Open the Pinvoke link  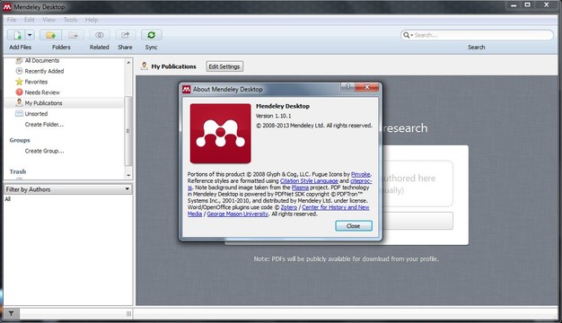(361, 174)
